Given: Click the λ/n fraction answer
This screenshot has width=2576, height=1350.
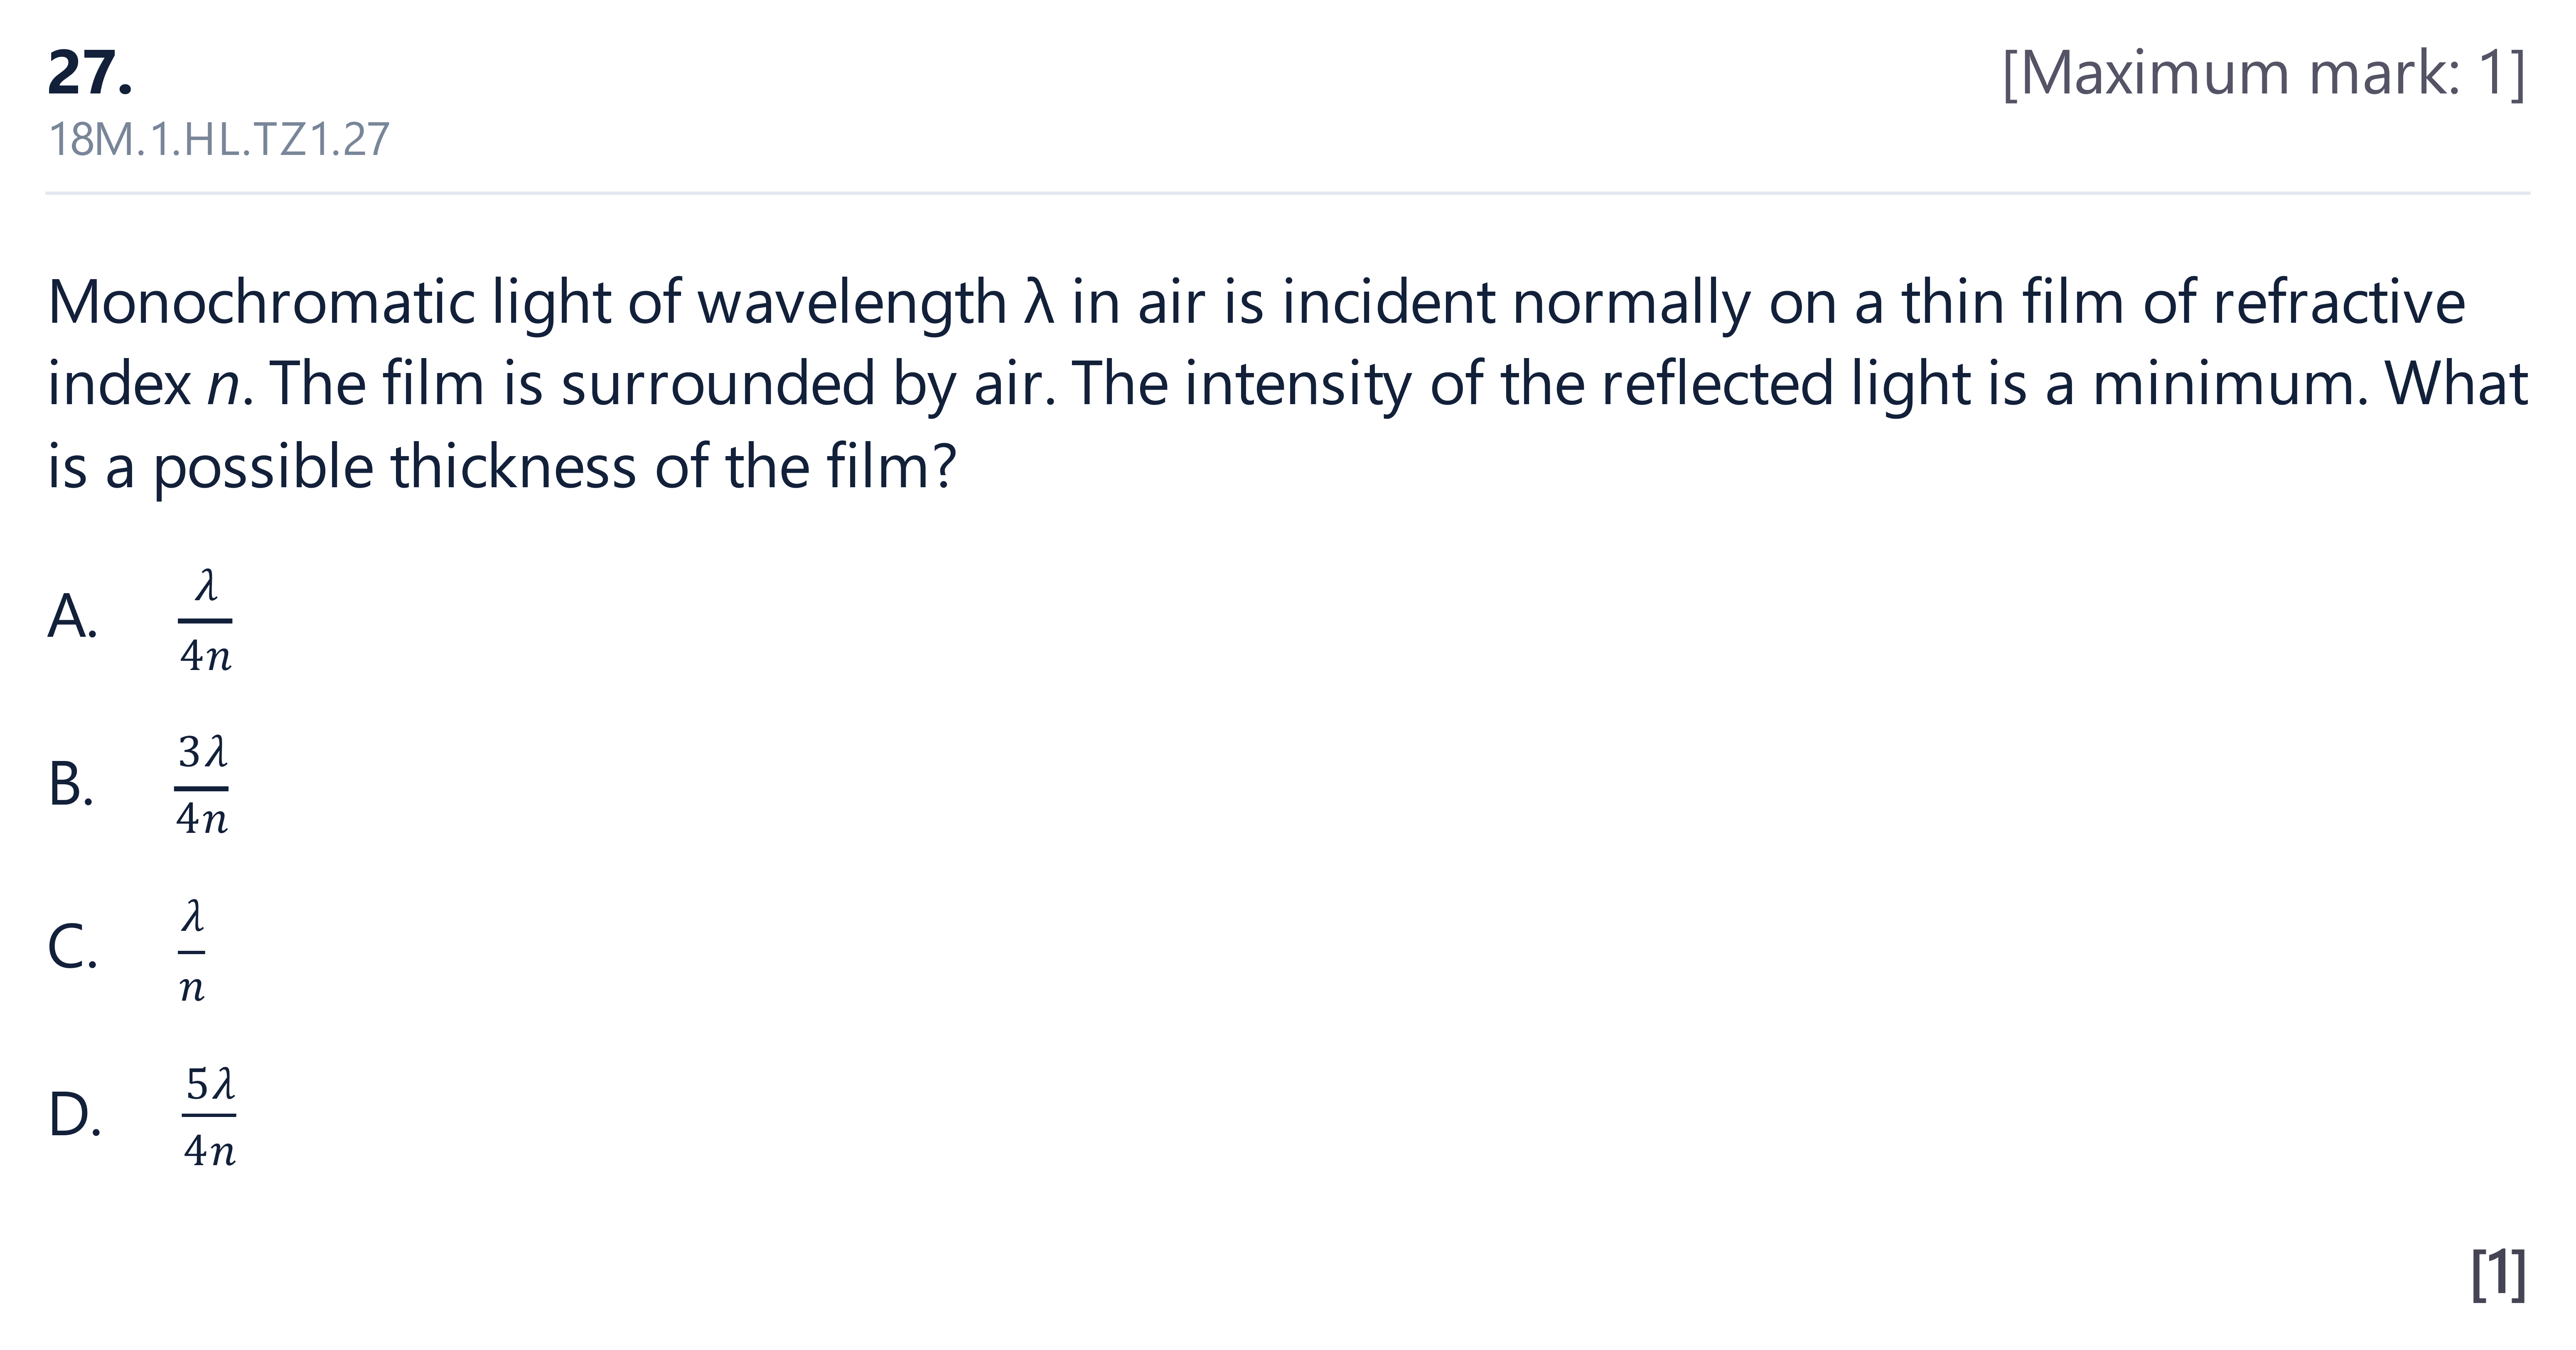Looking at the screenshot, I should pos(192,950).
